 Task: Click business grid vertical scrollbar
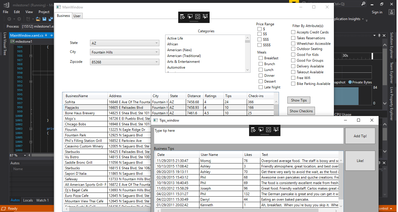276,108
